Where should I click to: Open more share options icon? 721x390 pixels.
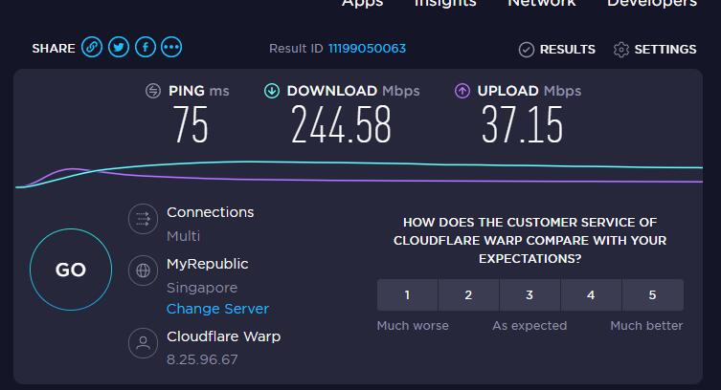[x=171, y=47]
